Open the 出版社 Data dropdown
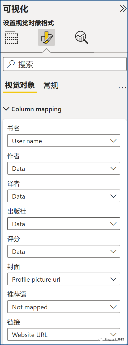 (x=64, y=224)
